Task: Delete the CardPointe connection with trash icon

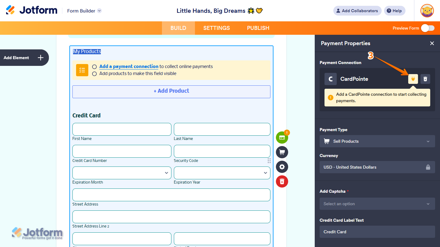Action: coord(425,79)
